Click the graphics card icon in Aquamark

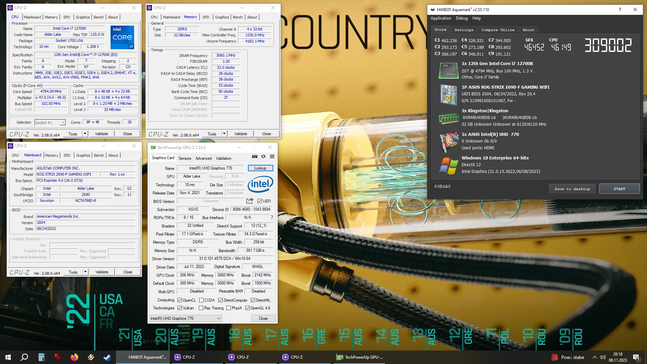(x=449, y=142)
